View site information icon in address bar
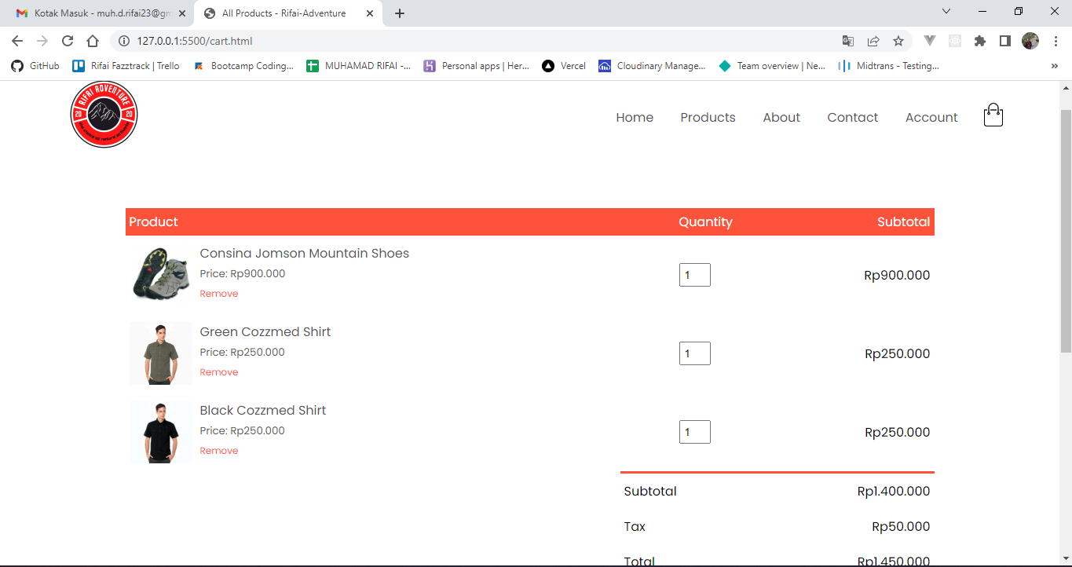Viewport: 1072px width, 567px height. pos(123,41)
